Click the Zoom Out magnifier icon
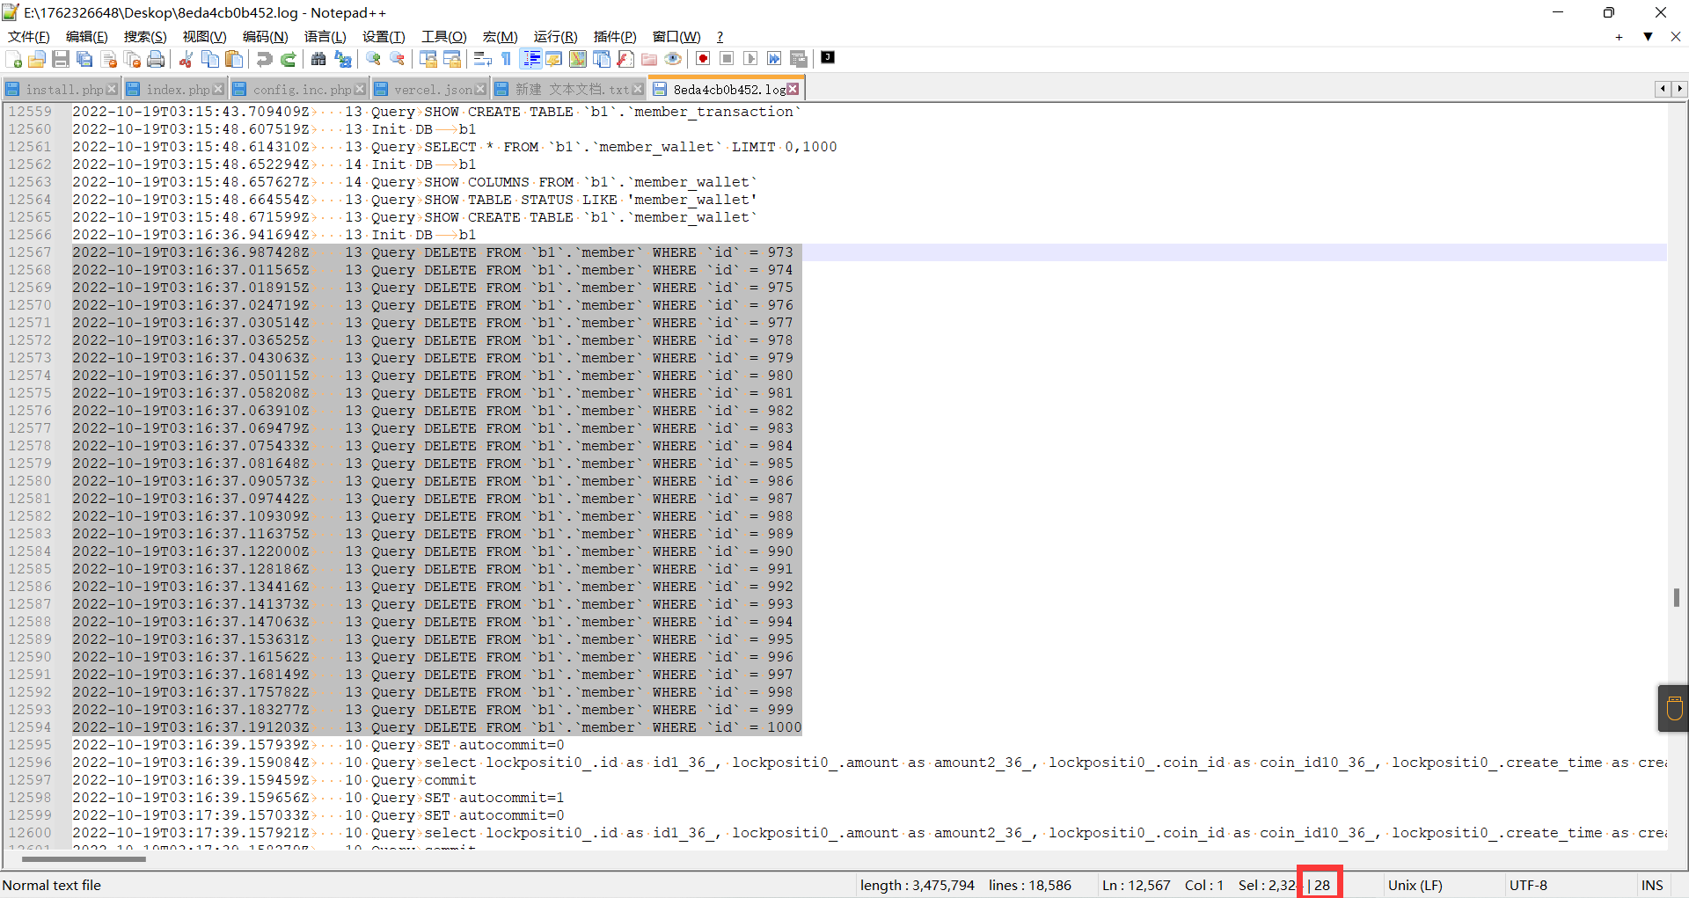 point(398,59)
